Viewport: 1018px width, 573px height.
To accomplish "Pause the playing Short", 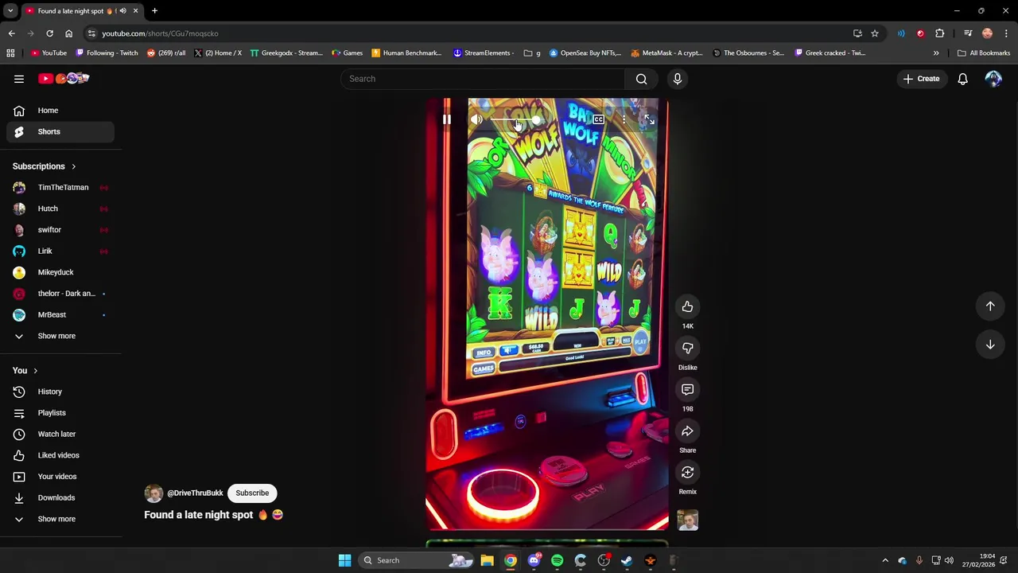I will click(446, 120).
